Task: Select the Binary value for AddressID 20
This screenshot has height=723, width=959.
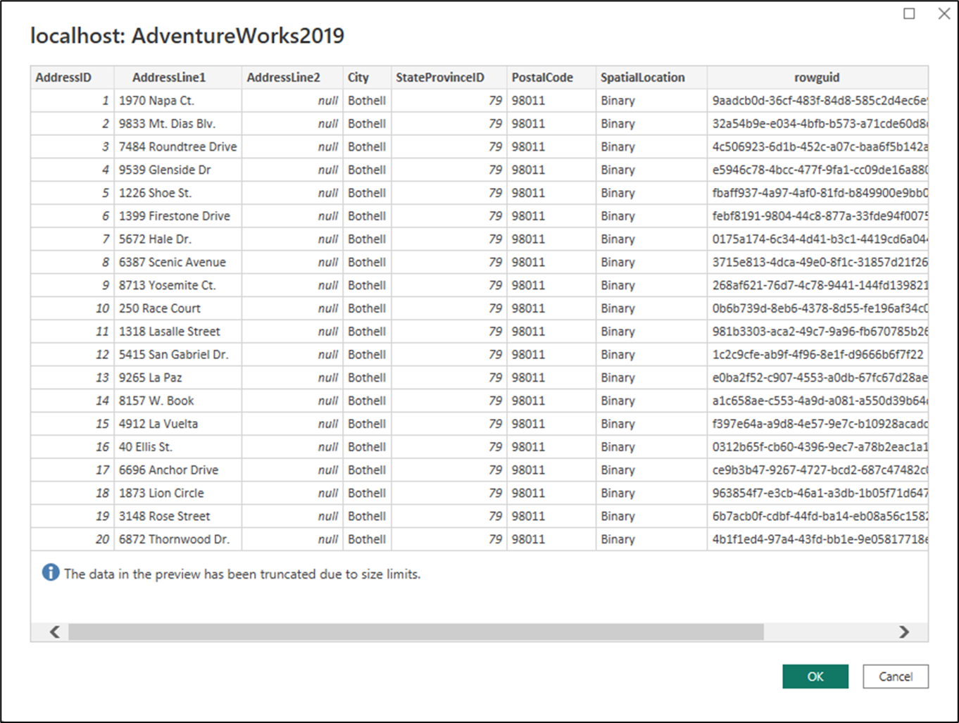Action: click(x=618, y=539)
